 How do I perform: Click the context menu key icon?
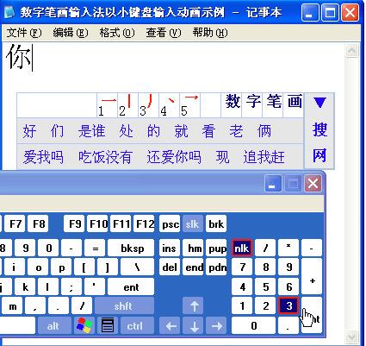coord(108,325)
